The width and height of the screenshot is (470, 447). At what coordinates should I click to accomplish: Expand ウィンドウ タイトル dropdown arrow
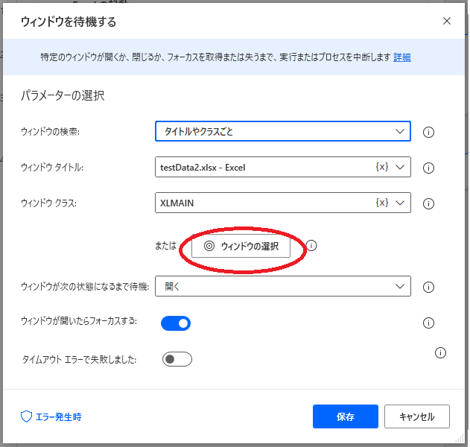coord(401,167)
